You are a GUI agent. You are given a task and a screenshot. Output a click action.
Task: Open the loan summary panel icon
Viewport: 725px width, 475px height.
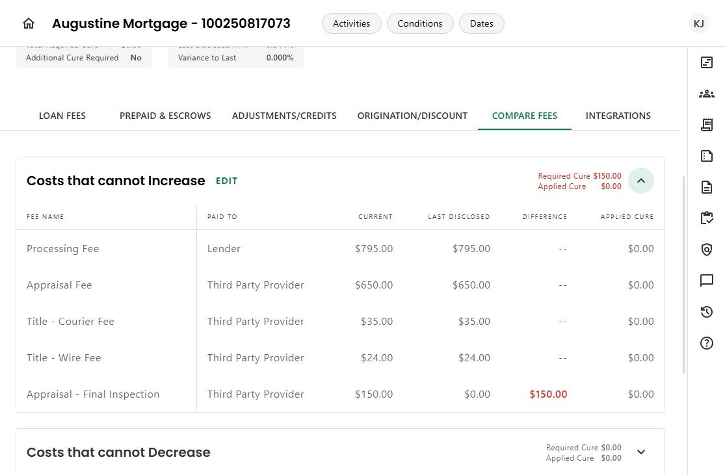pyautogui.click(x=707, y=62)
